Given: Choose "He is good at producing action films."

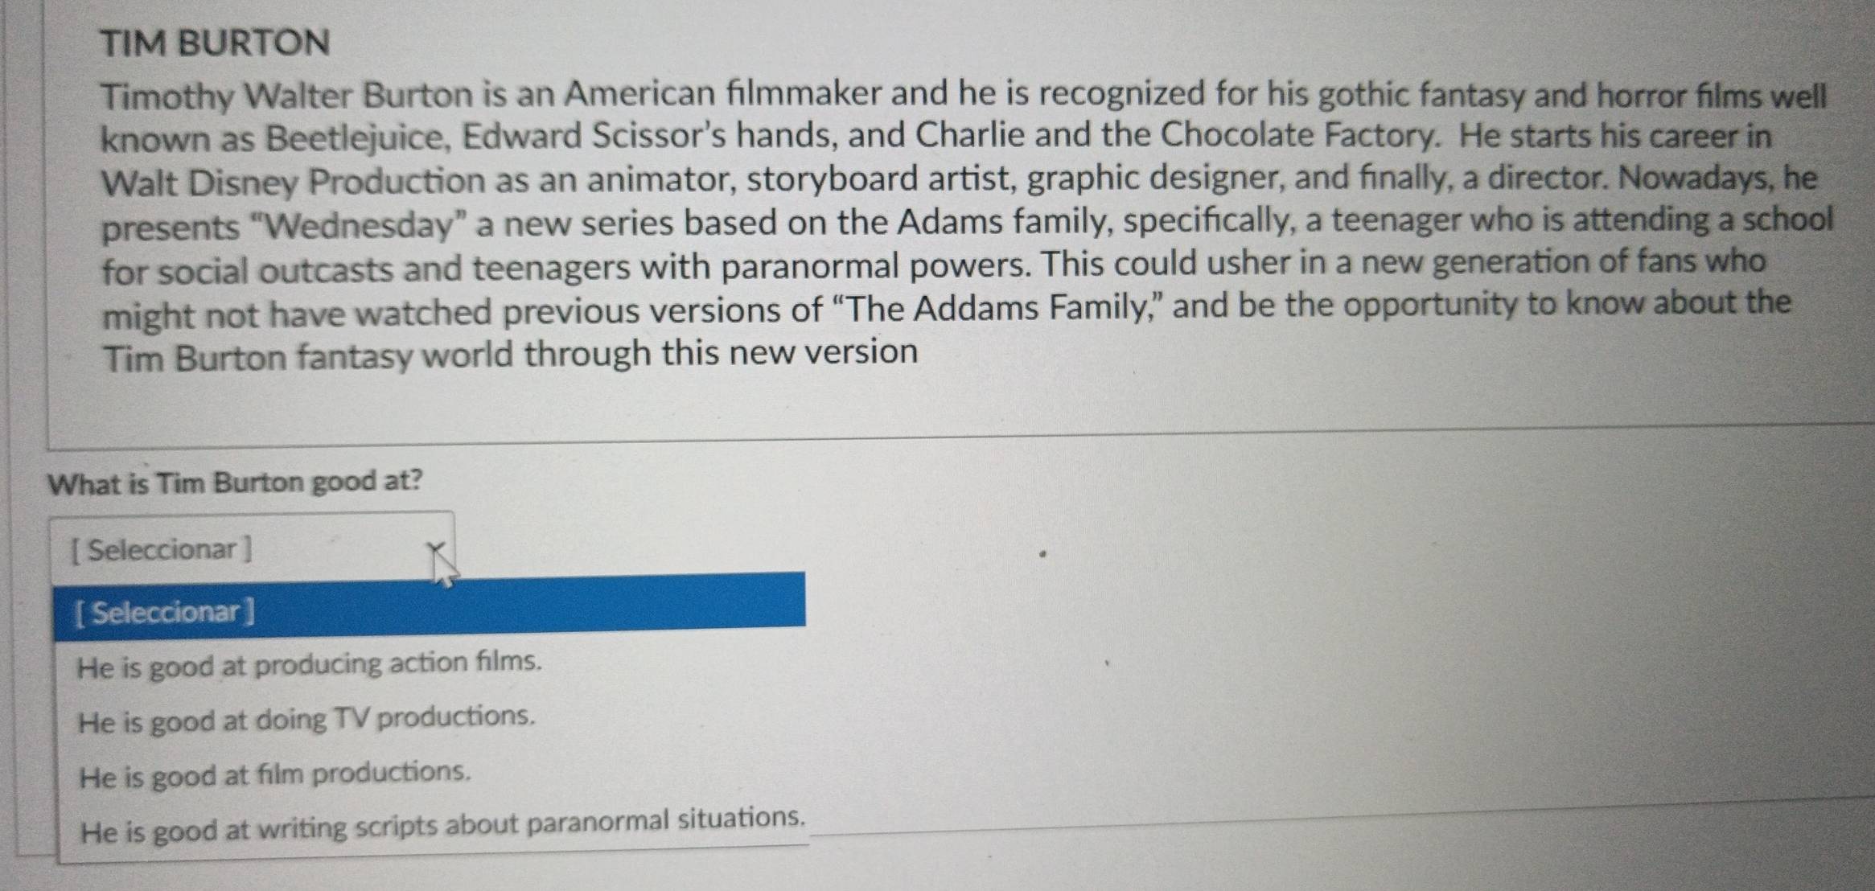Looking at the screenshot, I should pos(310,665).
